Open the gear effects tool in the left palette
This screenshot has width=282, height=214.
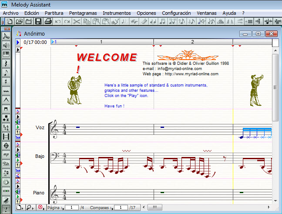tap(6, 182)
